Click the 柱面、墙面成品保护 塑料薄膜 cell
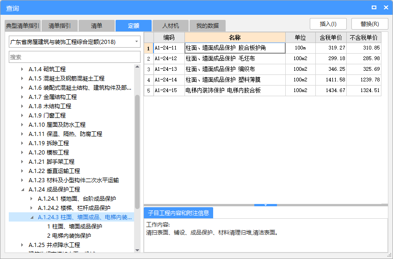 tap(235, 80)
